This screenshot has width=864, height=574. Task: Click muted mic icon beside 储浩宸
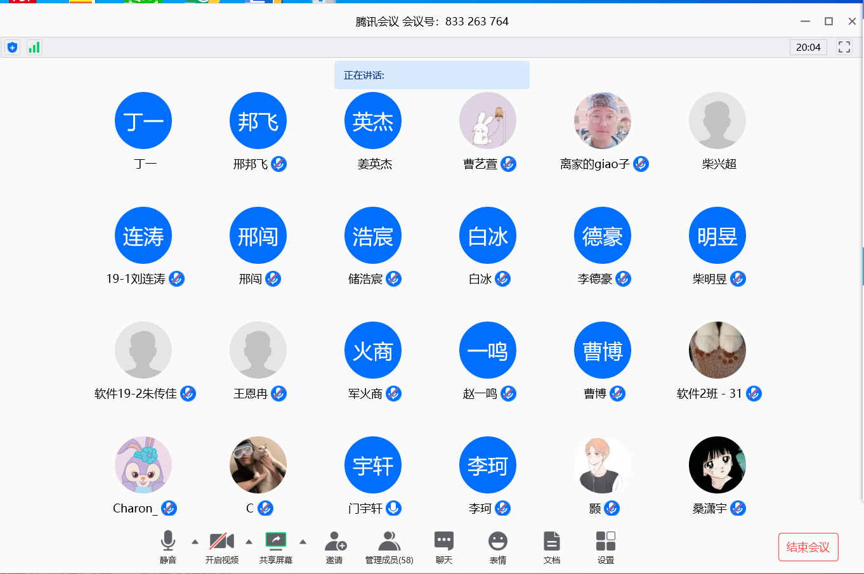click(x=394, y=279)
